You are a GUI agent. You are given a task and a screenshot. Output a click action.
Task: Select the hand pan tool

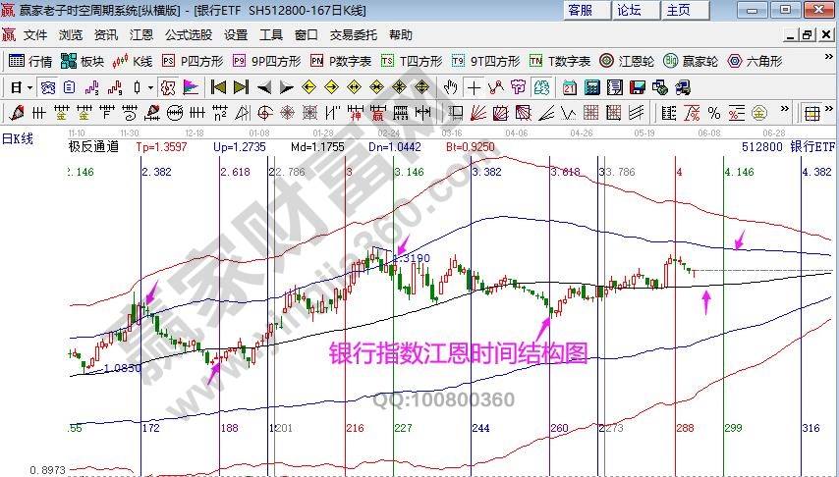[x=451, y=86]
